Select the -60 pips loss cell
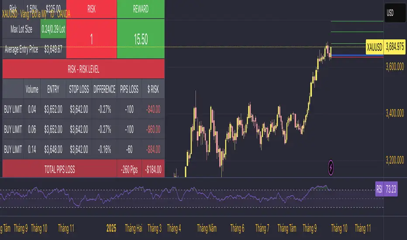This screenshot has height=240, width=407. (129, 149)
